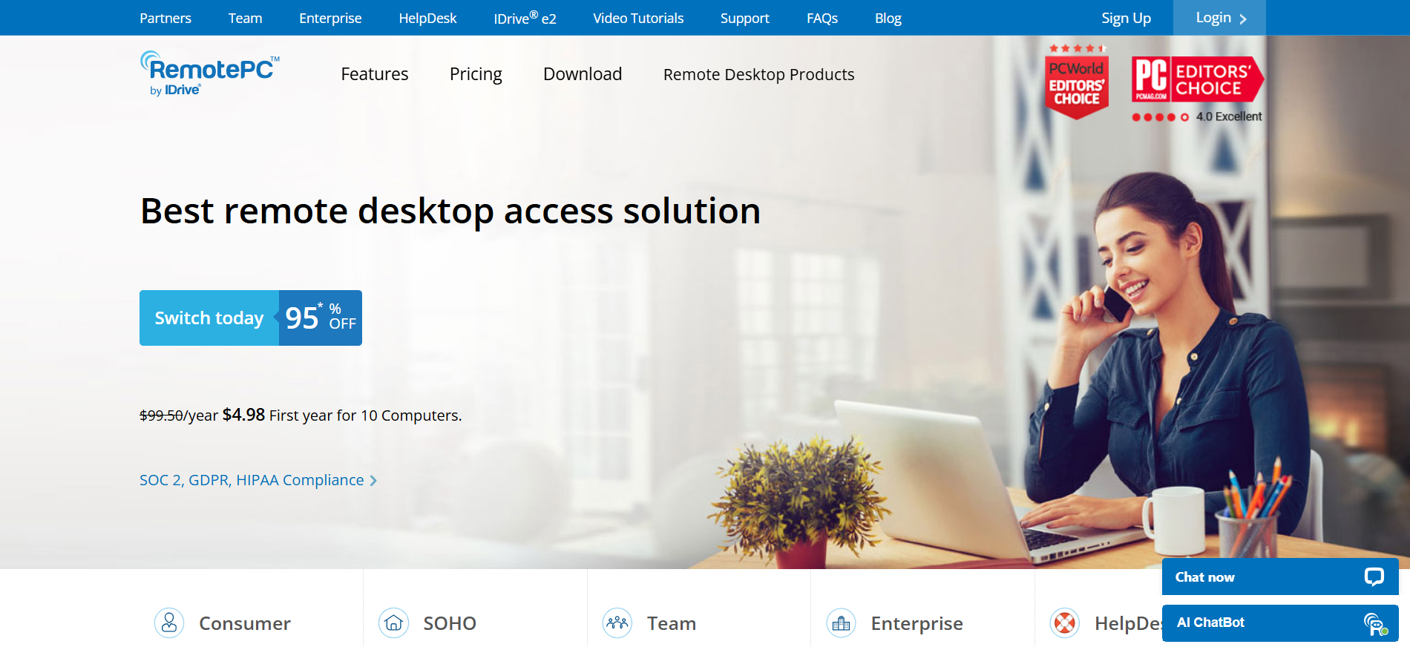
Task: Open the FAQs page
Action: click(x=822, y=18)
